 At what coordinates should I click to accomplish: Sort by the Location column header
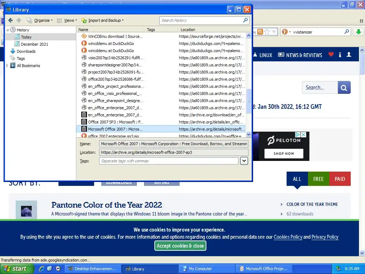point(215,30)
